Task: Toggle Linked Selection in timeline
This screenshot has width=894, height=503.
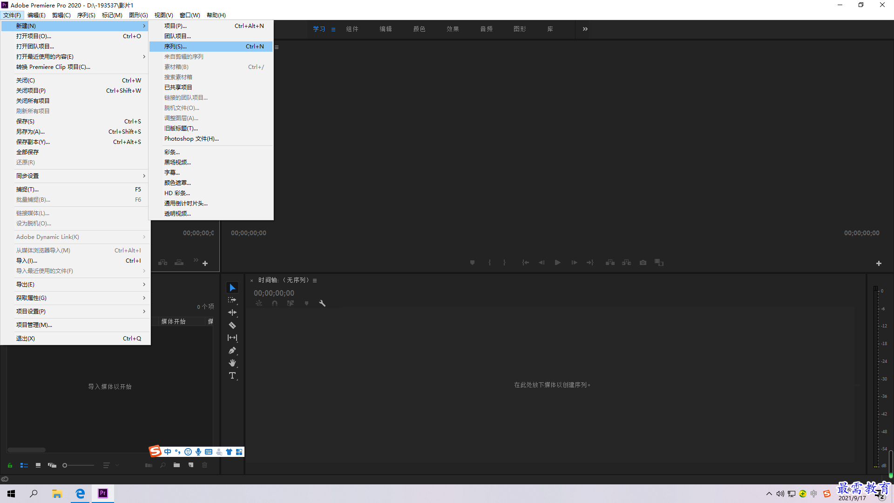Action: pyautogui.click(x=291, y=303)
